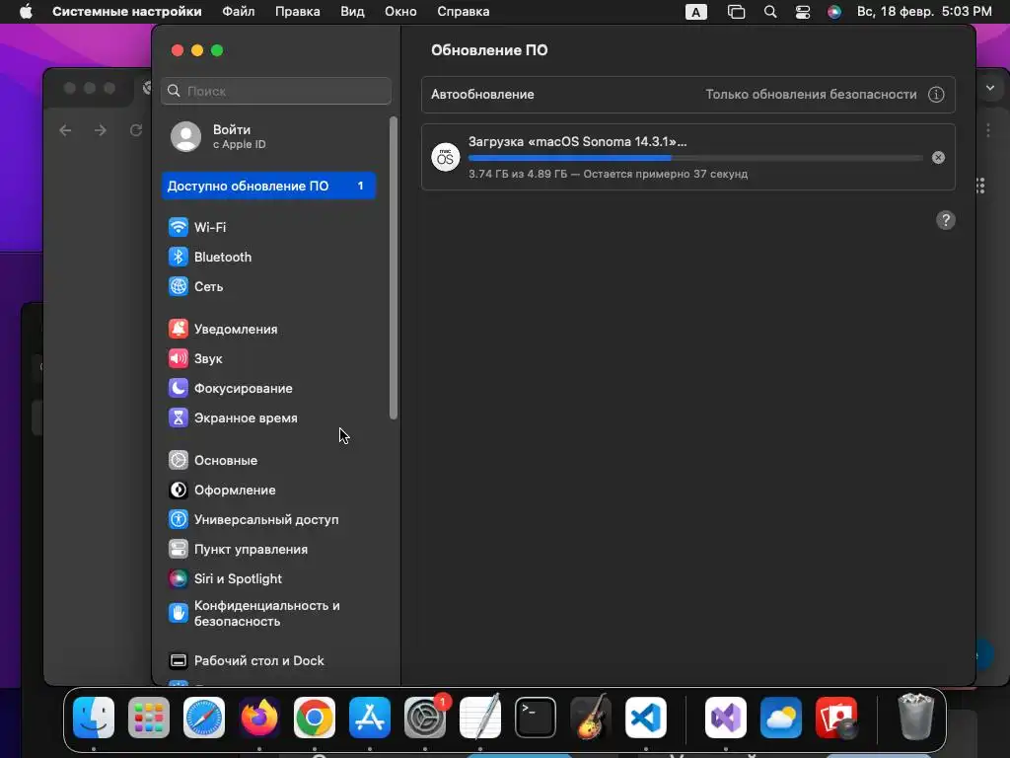This screenshot has height=758, width=1010.
Task: Open Weather app from Dock
Action: 781,718
